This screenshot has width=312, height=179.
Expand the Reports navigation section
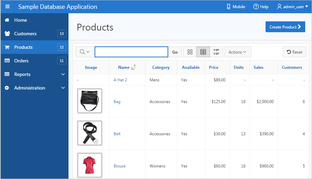tap(63, 74)
